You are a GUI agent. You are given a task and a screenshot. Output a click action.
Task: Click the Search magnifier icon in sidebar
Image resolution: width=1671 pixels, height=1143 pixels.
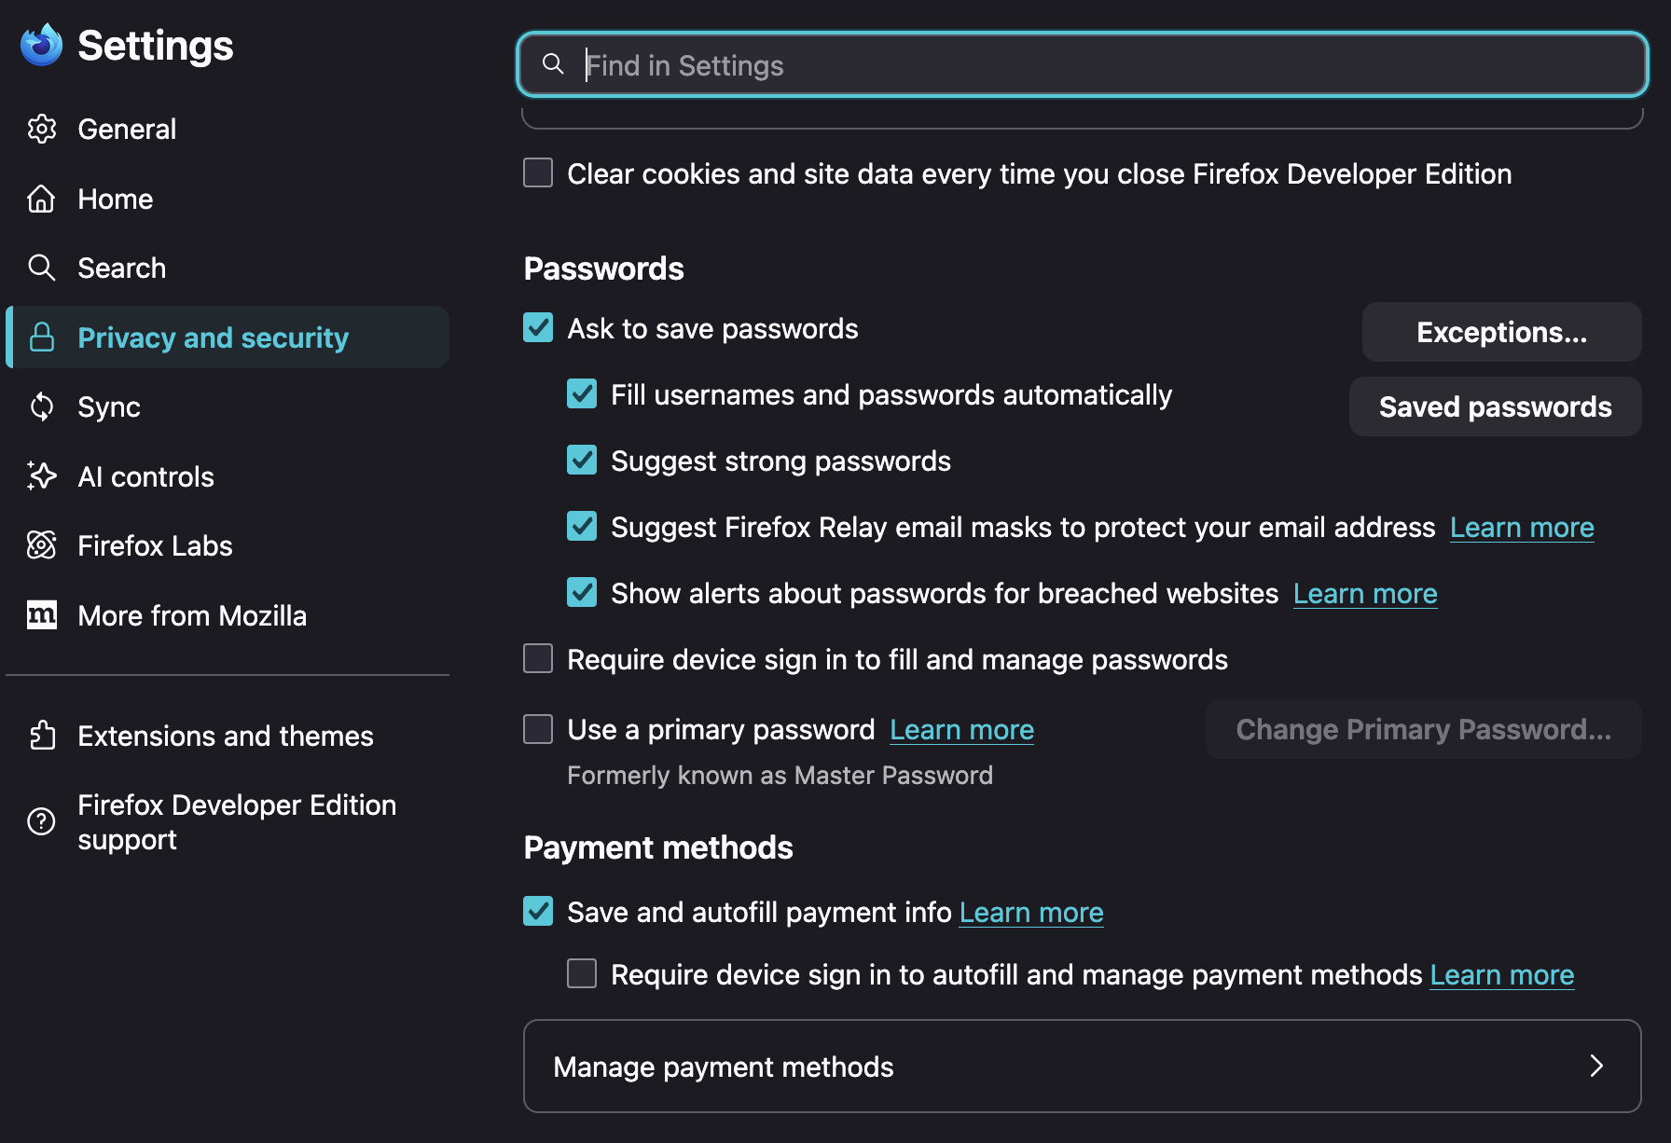[42, 268]
